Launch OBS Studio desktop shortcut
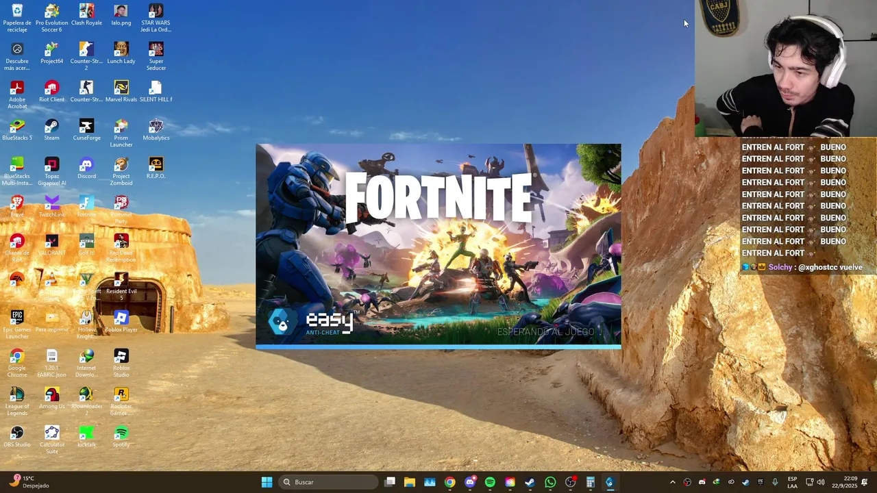Image resolution: width=877 pixels, height=493 pixels. tap(17, 437)
